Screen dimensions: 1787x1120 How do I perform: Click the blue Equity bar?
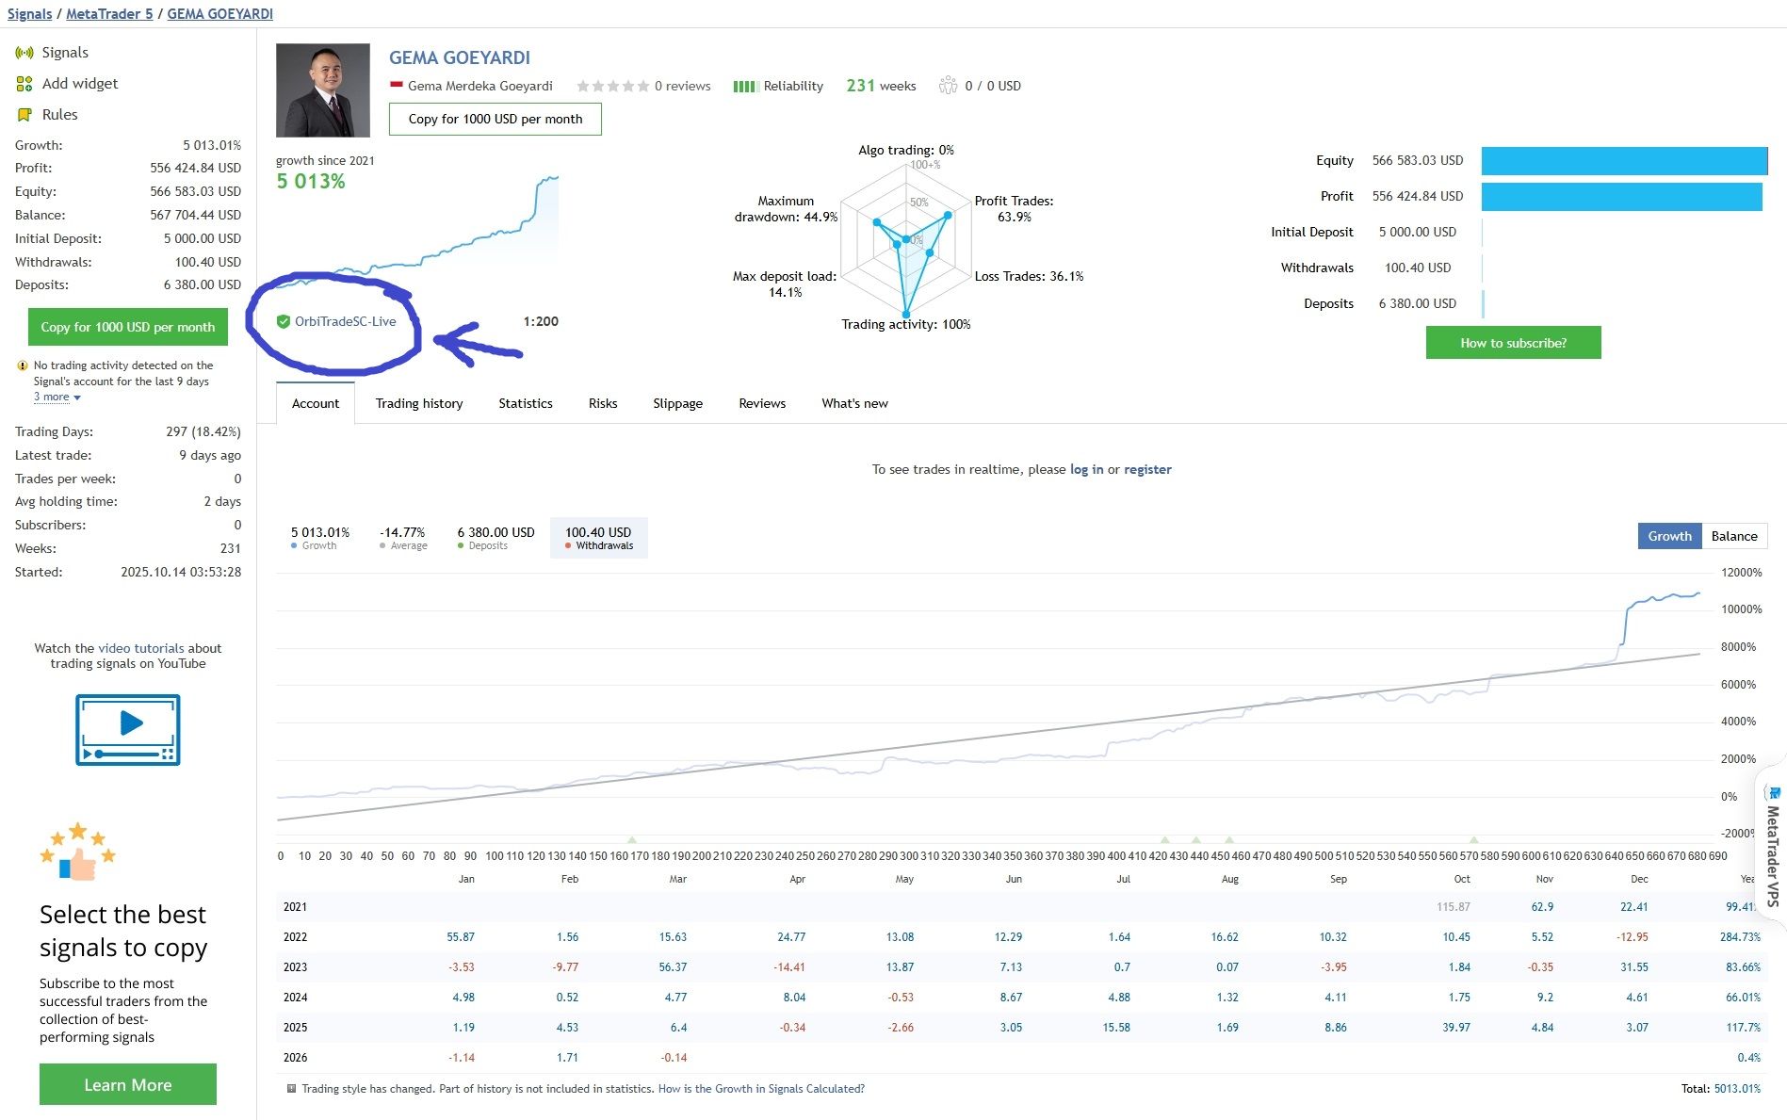point(1624,161)
